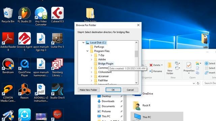
Task: Select the New folder on desktop
Action: (90, 15)
